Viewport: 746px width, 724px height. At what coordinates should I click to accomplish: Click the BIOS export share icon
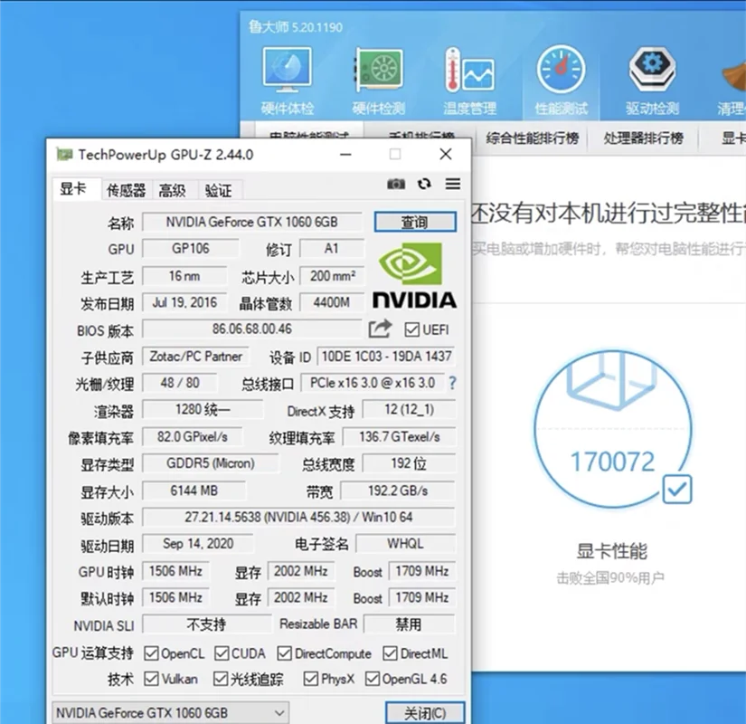(x=381, y=329)
